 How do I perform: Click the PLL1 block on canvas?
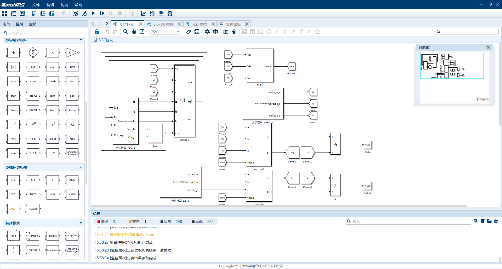coord(260,66)
